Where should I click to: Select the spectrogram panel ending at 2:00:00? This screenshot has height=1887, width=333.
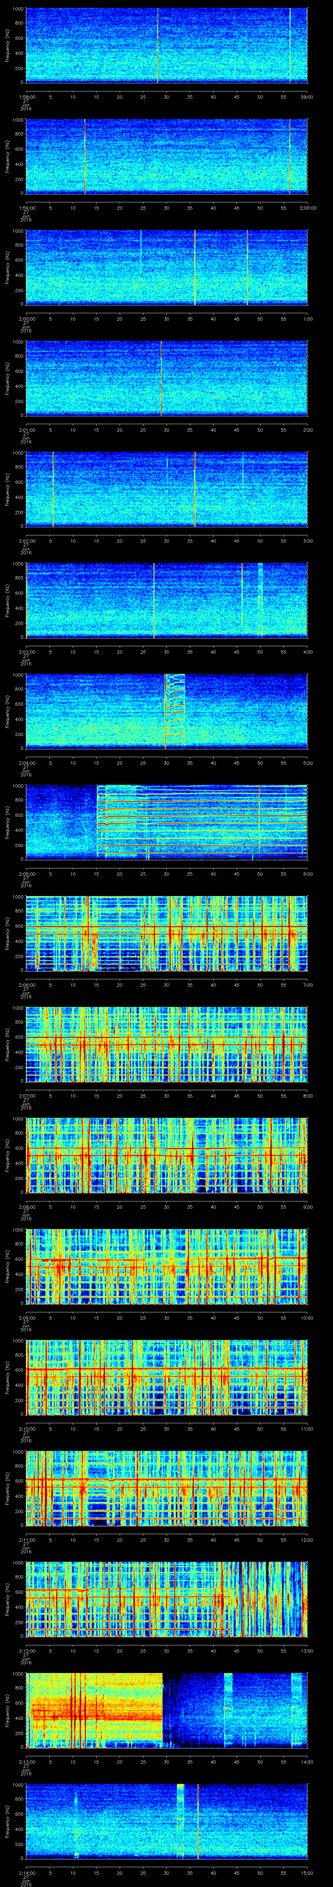167,156
